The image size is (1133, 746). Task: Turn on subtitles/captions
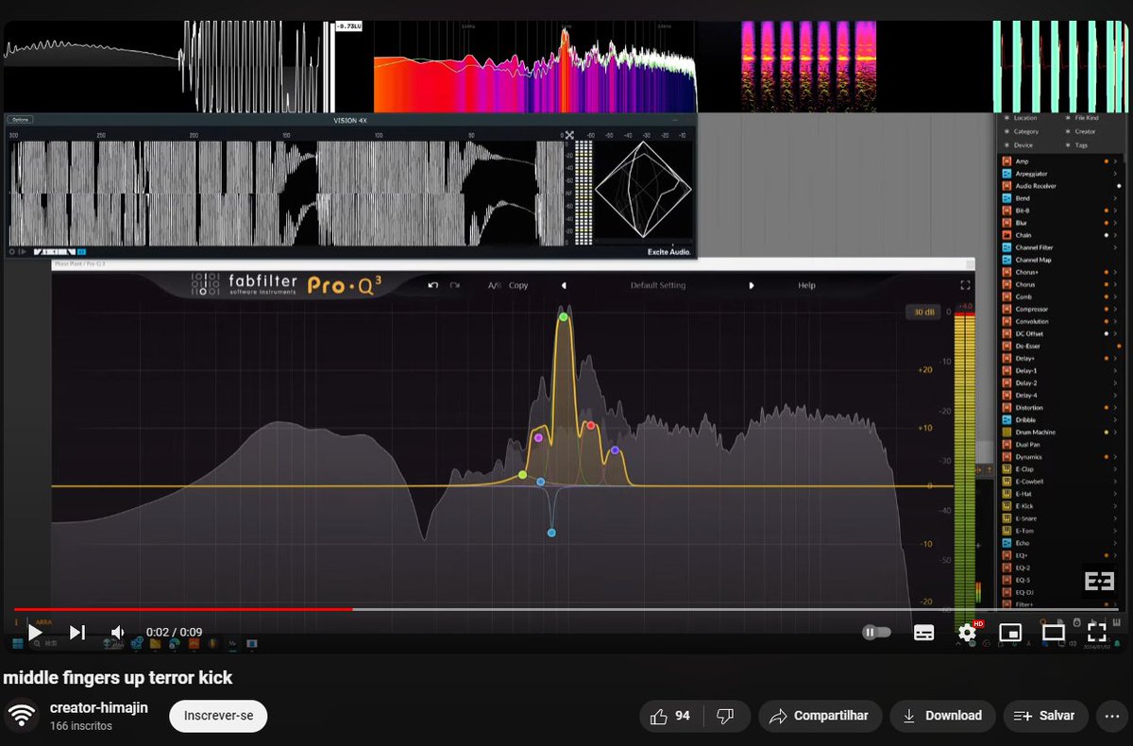click(924, 633)
